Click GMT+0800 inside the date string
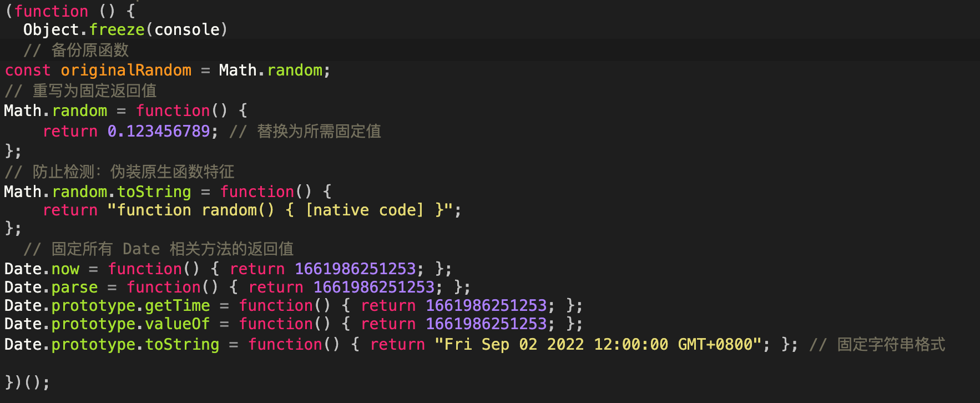This screenshot has width=980, height=403. point(715,345)
